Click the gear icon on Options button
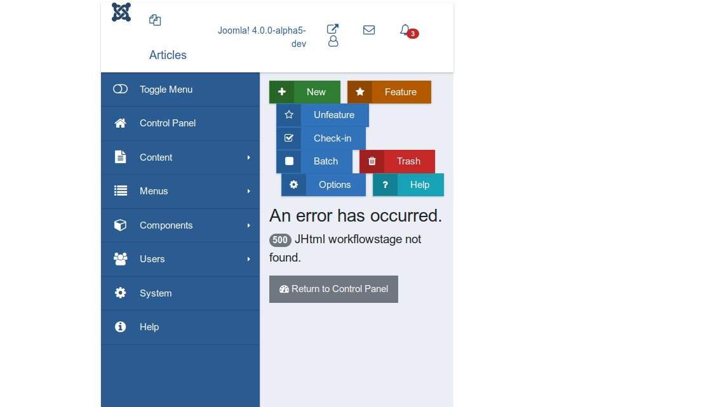 (293, 184)
